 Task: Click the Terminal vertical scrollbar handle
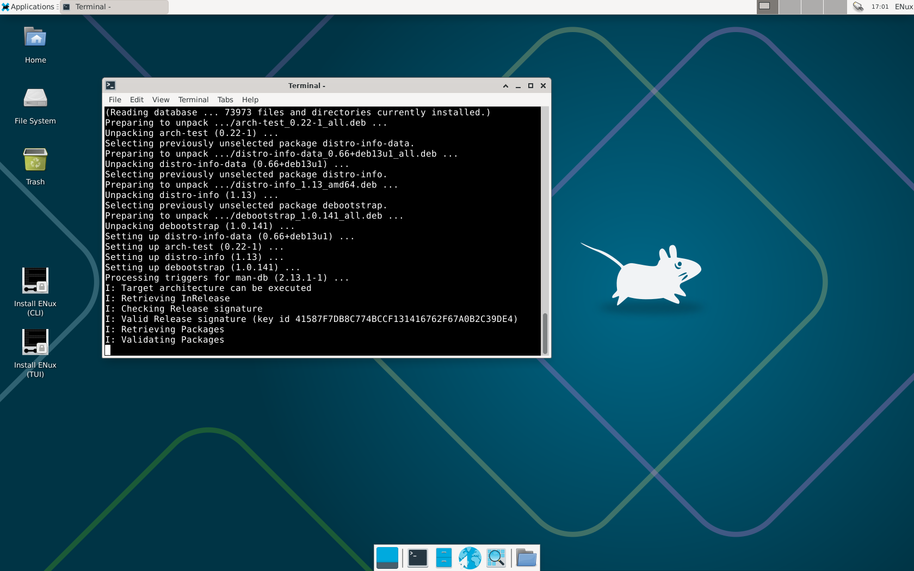point(545,333)
